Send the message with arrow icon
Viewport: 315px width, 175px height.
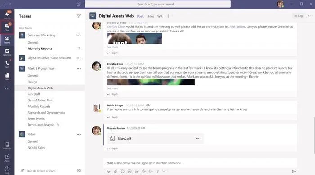294,171
